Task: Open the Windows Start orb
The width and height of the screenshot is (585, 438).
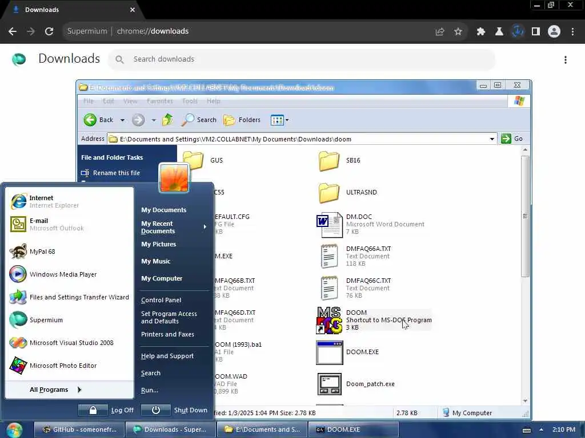Action: [14, 430]
